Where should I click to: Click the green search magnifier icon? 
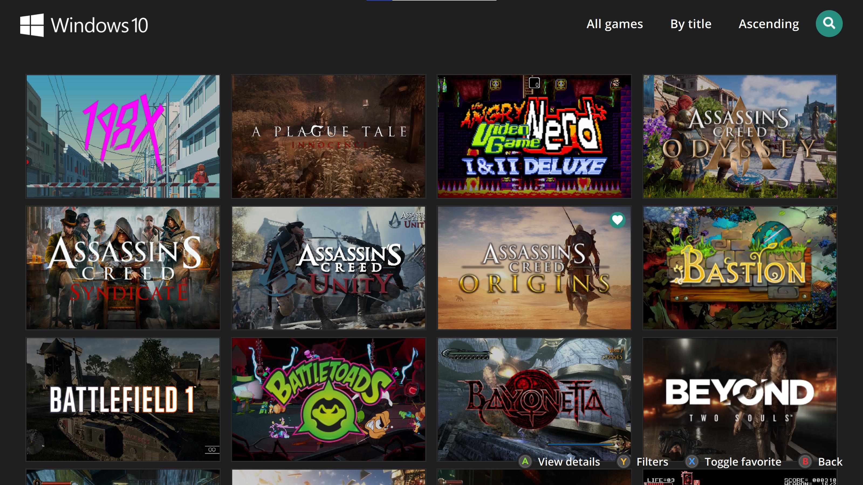click(x=829, y=23)
